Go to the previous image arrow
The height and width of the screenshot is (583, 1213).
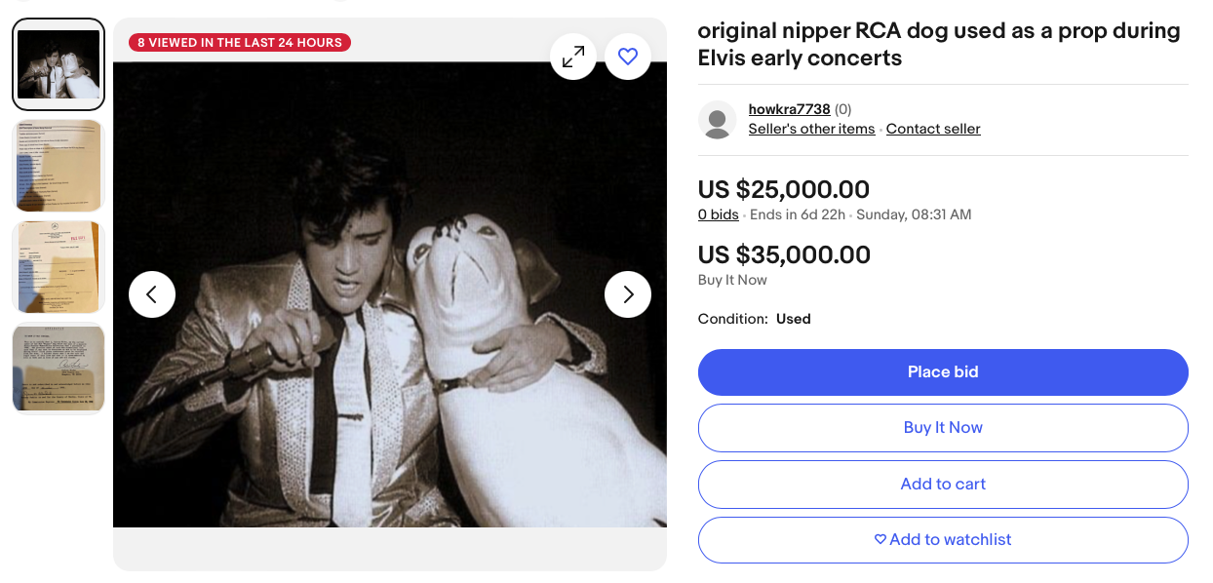pyautogui.click(x=152, y=294)
